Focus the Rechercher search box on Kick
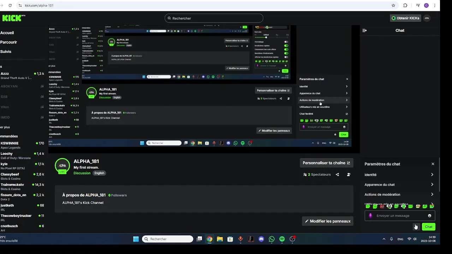The width and height of the screenshot is (452, 254). pos(214,18)
